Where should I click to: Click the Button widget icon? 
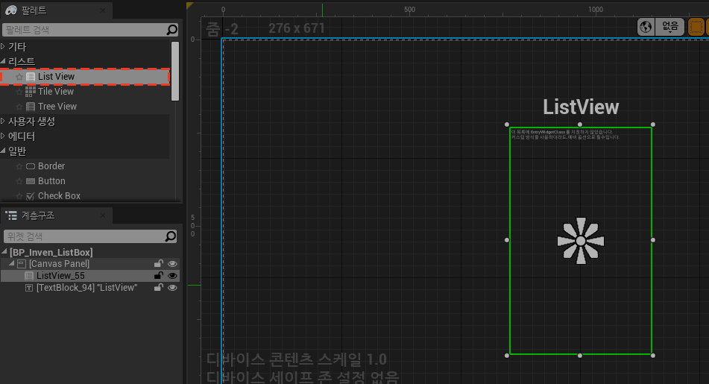pyautogui.click(x=31, y=181)
